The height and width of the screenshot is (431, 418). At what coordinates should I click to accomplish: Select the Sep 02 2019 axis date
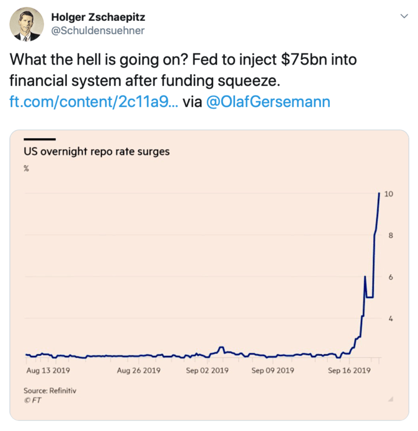point(207,370)
